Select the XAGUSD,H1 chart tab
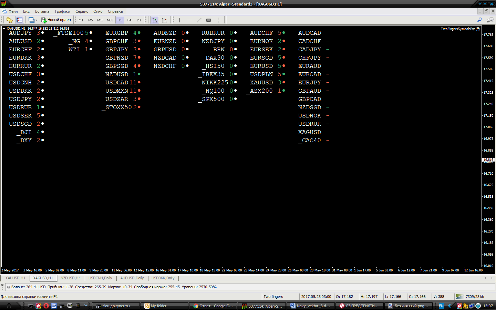496x310 pixels. (43, 278)
